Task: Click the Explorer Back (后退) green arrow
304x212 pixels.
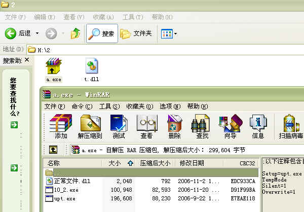Action: (x=11, y=33)
